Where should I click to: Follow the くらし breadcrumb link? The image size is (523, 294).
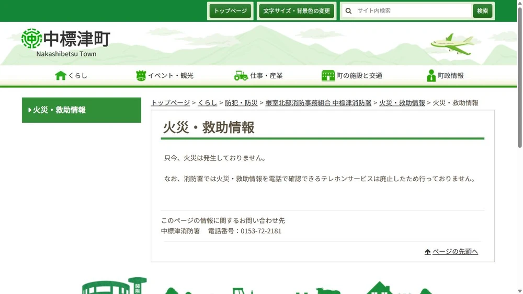pos(208,103)
